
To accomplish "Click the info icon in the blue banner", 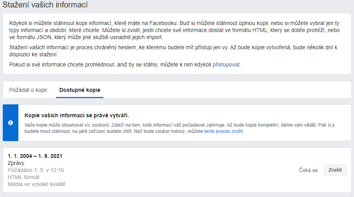I will coord(11,123).
